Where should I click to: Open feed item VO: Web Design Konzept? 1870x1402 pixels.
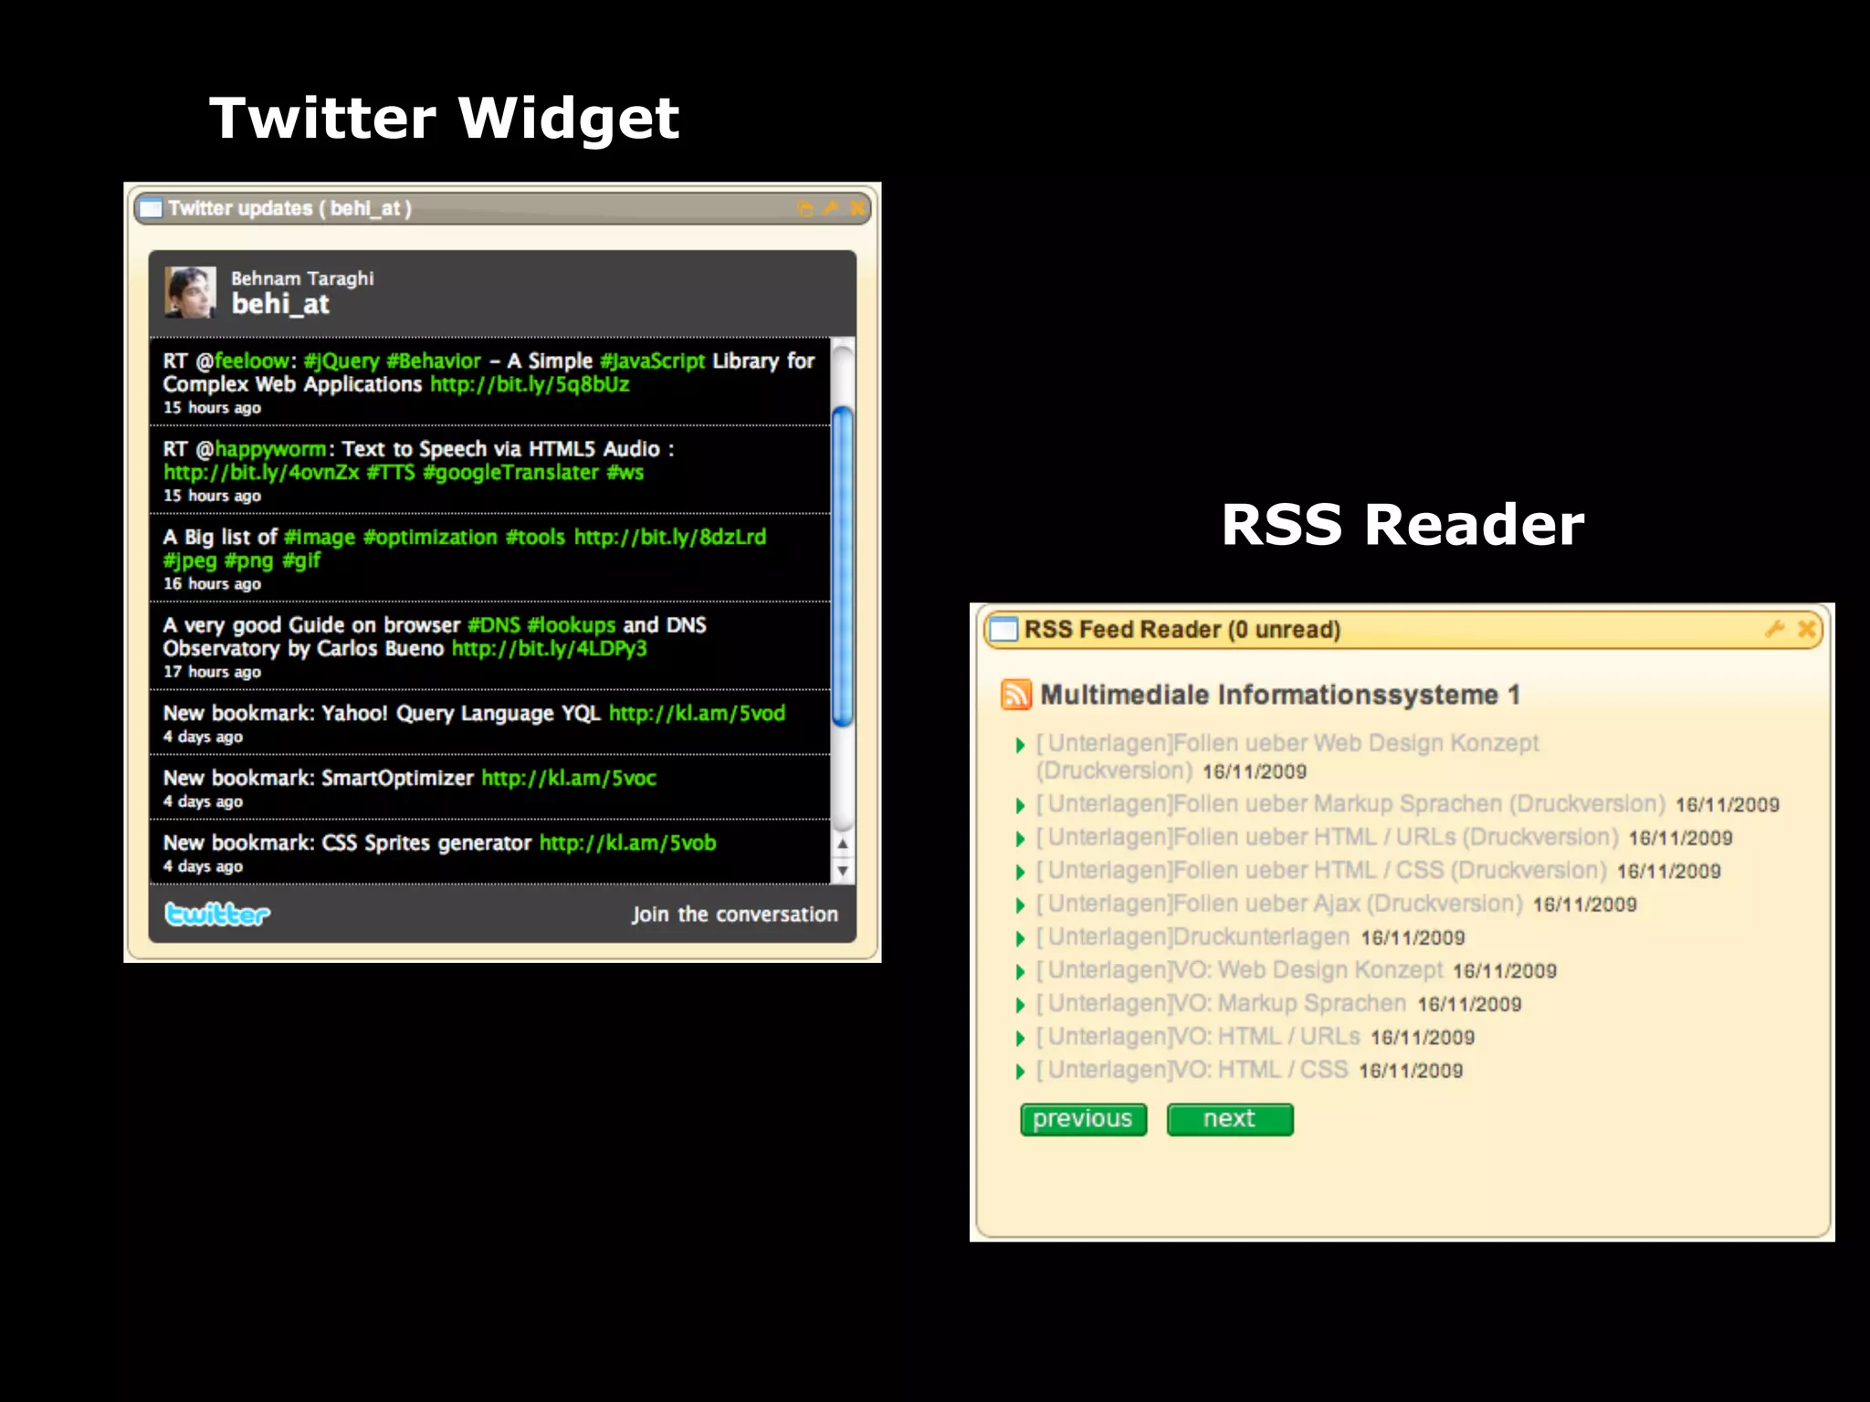[x=1240, y=970]
